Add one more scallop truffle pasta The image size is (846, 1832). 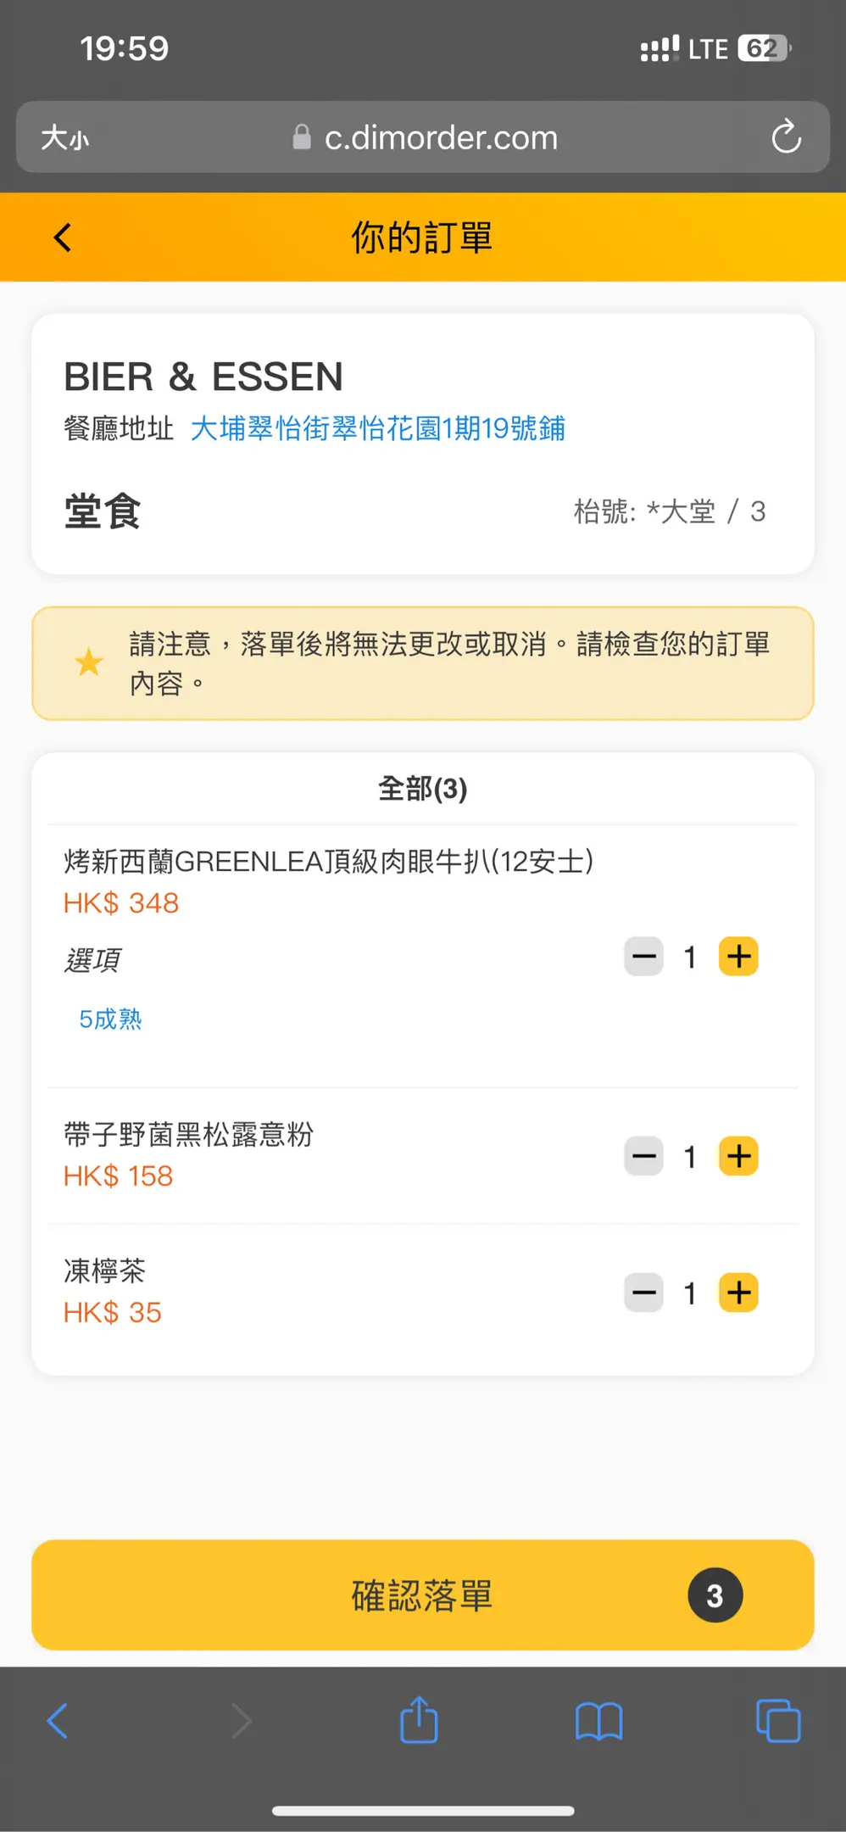pos(738,1156)
